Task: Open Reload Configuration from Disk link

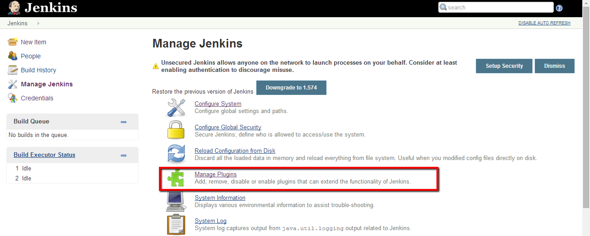Action: coord(235,151)
